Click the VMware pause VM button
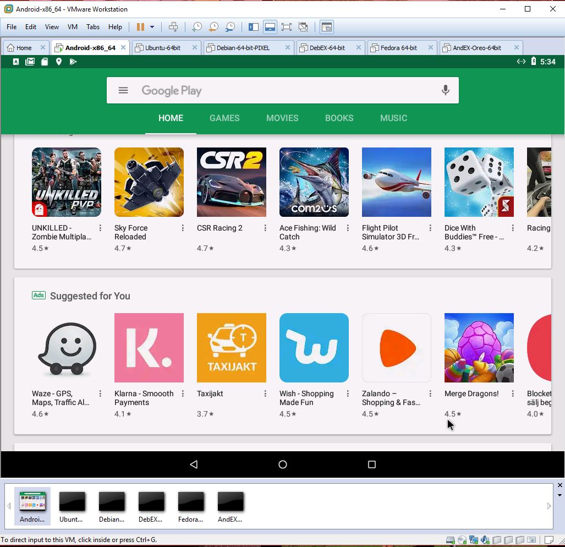 point(140,27)
